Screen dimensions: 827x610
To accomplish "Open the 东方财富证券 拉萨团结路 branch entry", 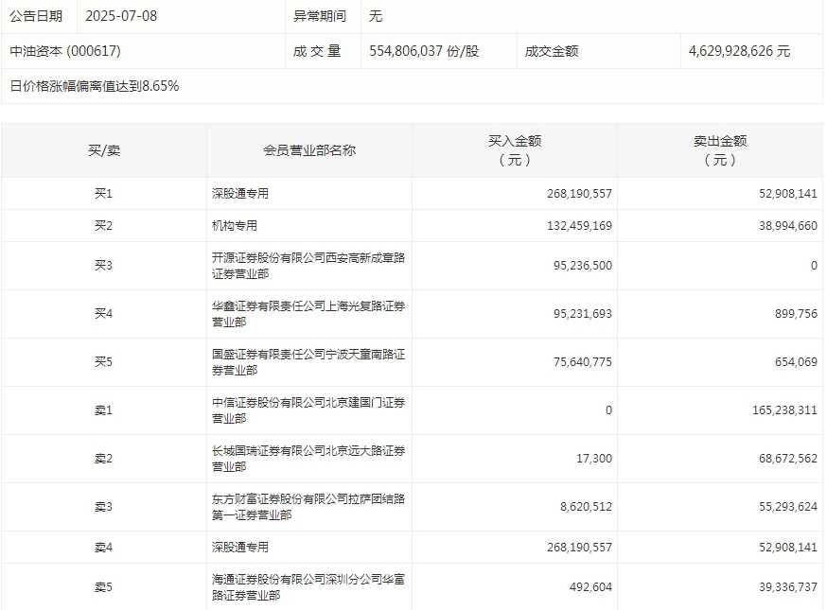I will (x=308, y=507).
